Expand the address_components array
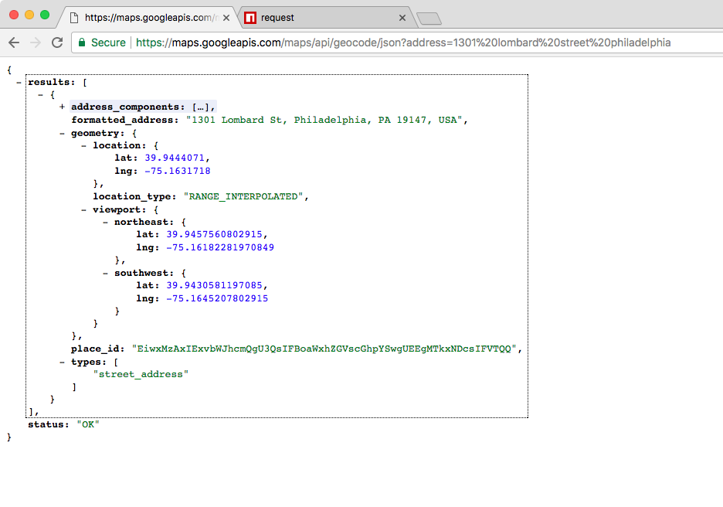 click(x=62, y=107)
